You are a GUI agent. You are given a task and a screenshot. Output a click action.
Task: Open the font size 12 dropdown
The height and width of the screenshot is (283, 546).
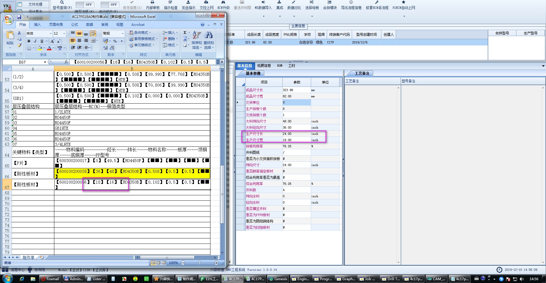point(64,33)
